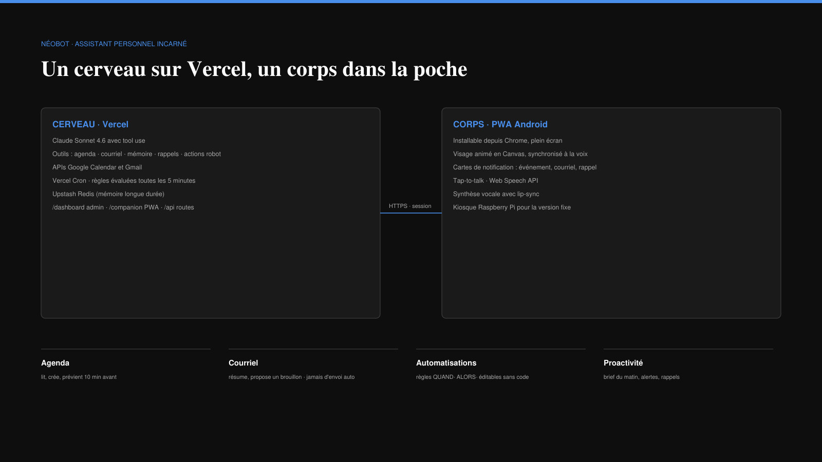Click the 'Vercel Cron · règles évaluées' line
This screenshot has width=822, height=462.
pyautogui.click(x=124, y=181)
